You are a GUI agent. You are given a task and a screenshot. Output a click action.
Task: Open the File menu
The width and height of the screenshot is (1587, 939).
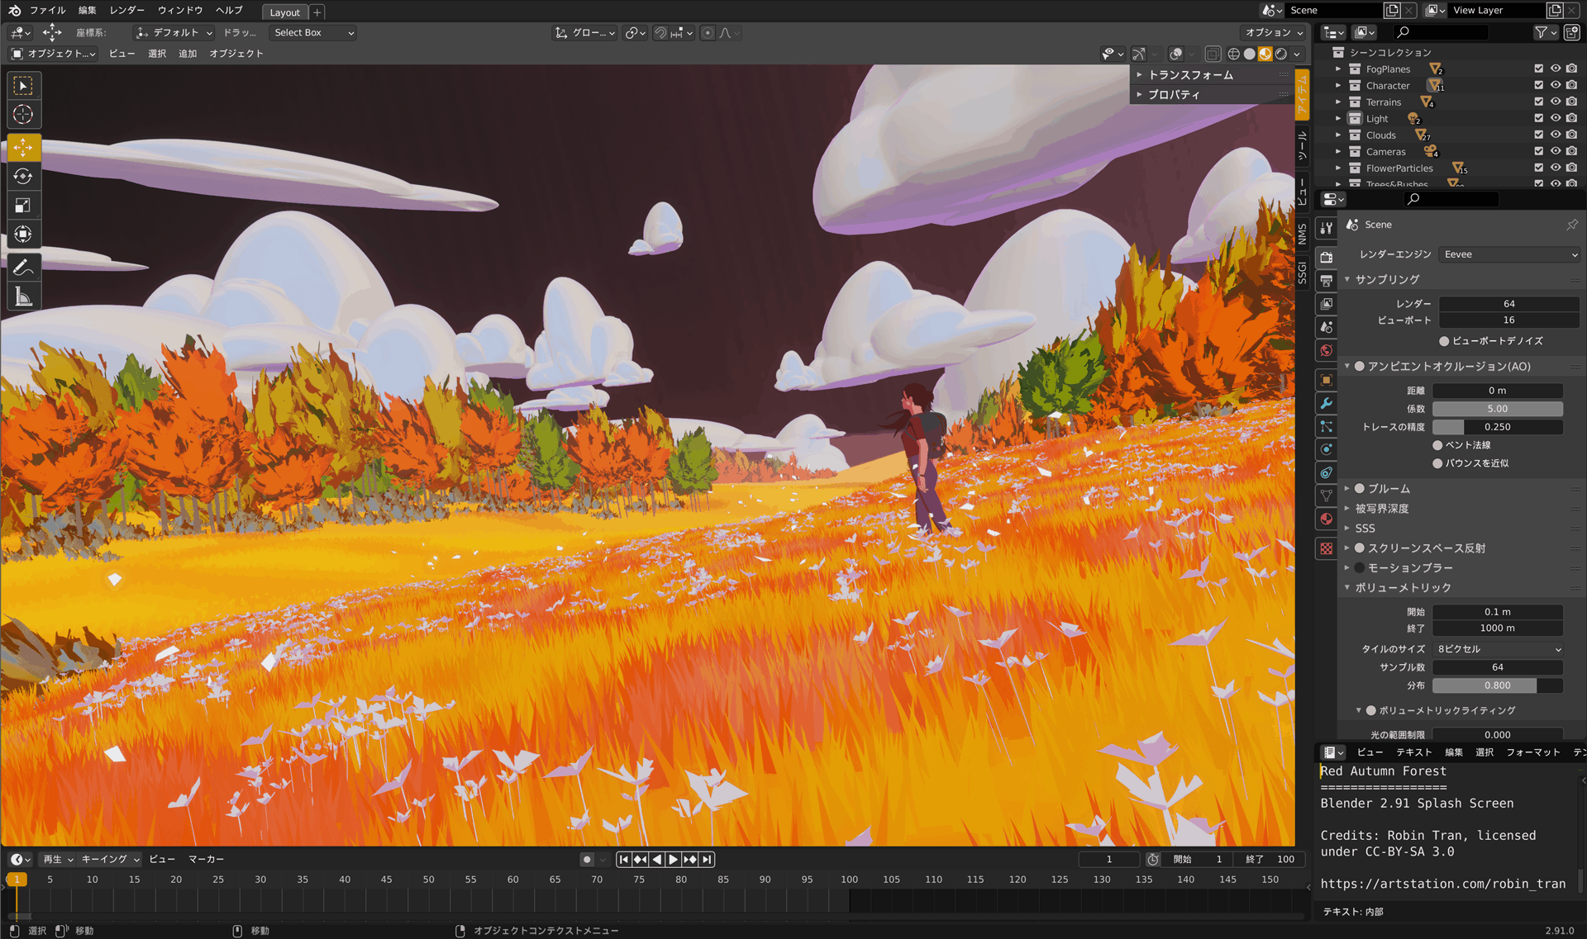click(x=48, y=11)
